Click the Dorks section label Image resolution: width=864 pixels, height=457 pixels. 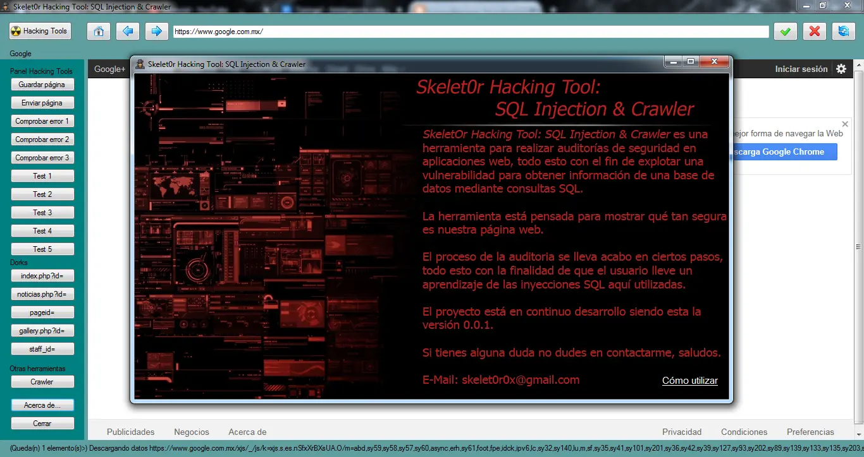coord(19,263)
